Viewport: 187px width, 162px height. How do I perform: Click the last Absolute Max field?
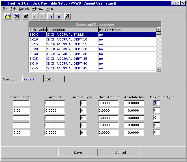pos(134,133)
